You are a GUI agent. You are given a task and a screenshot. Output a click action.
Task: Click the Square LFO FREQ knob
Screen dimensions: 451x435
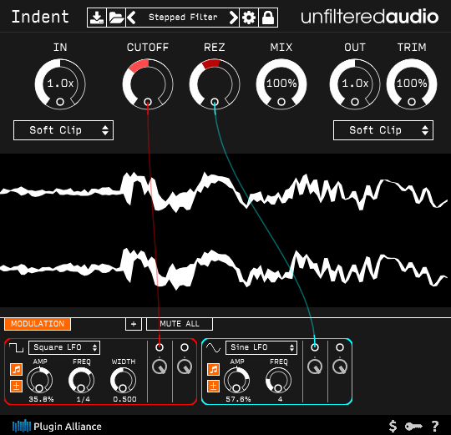click(x=81, y=380)
